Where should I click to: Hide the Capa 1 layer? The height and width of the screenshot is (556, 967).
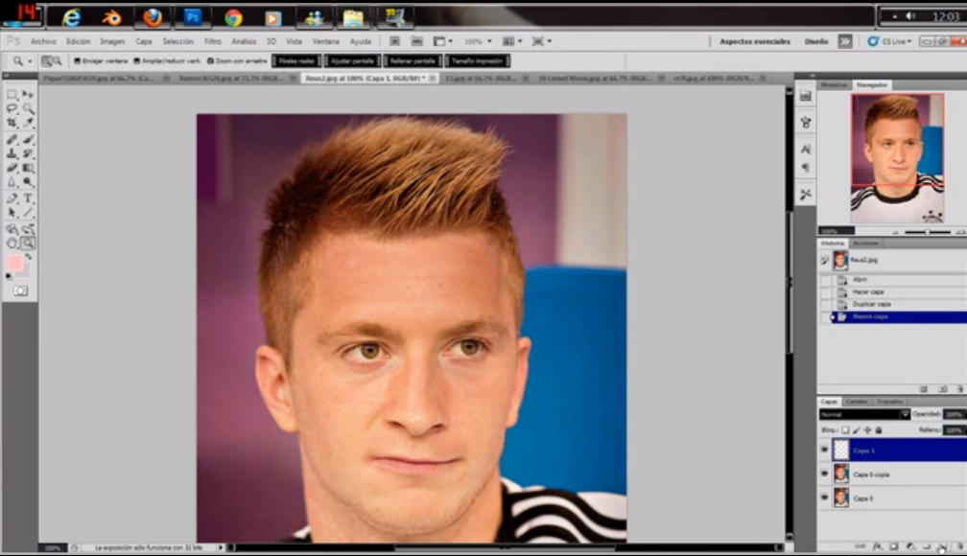(x=824, y=449)
